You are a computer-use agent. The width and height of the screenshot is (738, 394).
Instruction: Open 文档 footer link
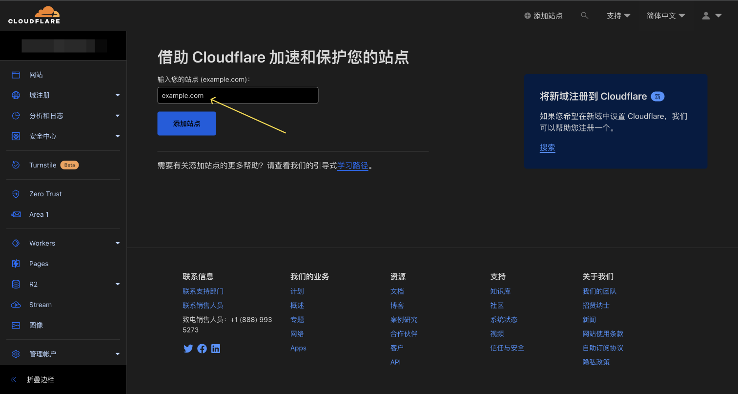[x=397, y=291]
